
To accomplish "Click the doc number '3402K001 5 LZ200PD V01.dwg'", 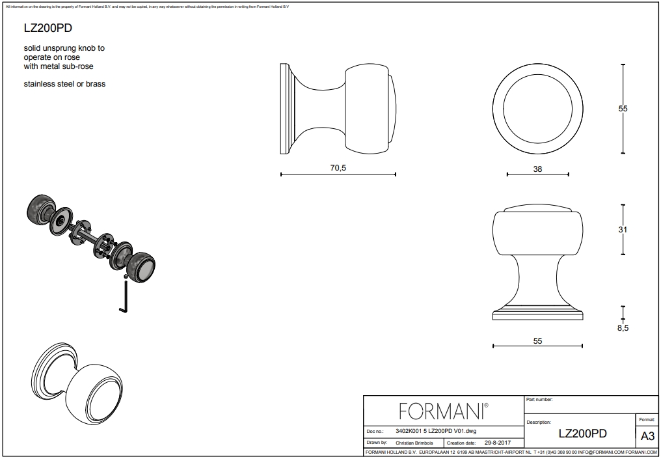I will 436,431.
